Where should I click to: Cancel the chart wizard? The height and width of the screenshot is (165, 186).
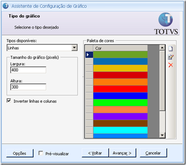[153, 153]
